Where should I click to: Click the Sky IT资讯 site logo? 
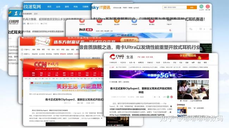101,8
